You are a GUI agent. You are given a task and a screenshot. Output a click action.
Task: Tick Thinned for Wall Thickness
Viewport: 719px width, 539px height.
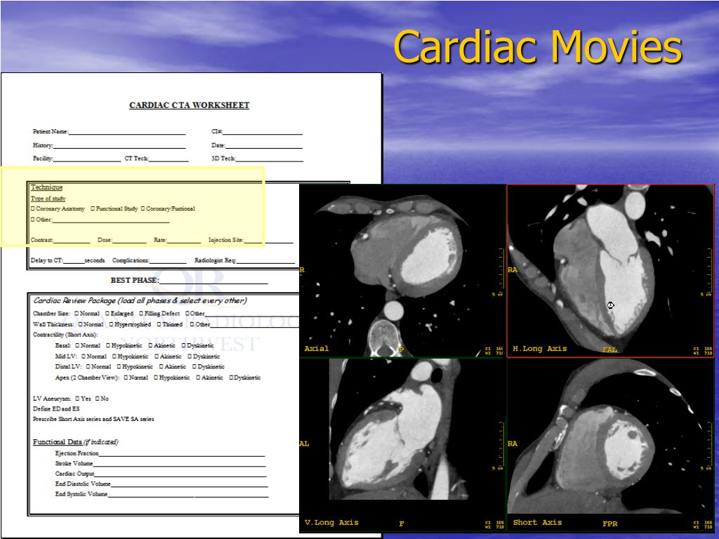[x=159, y=324]
